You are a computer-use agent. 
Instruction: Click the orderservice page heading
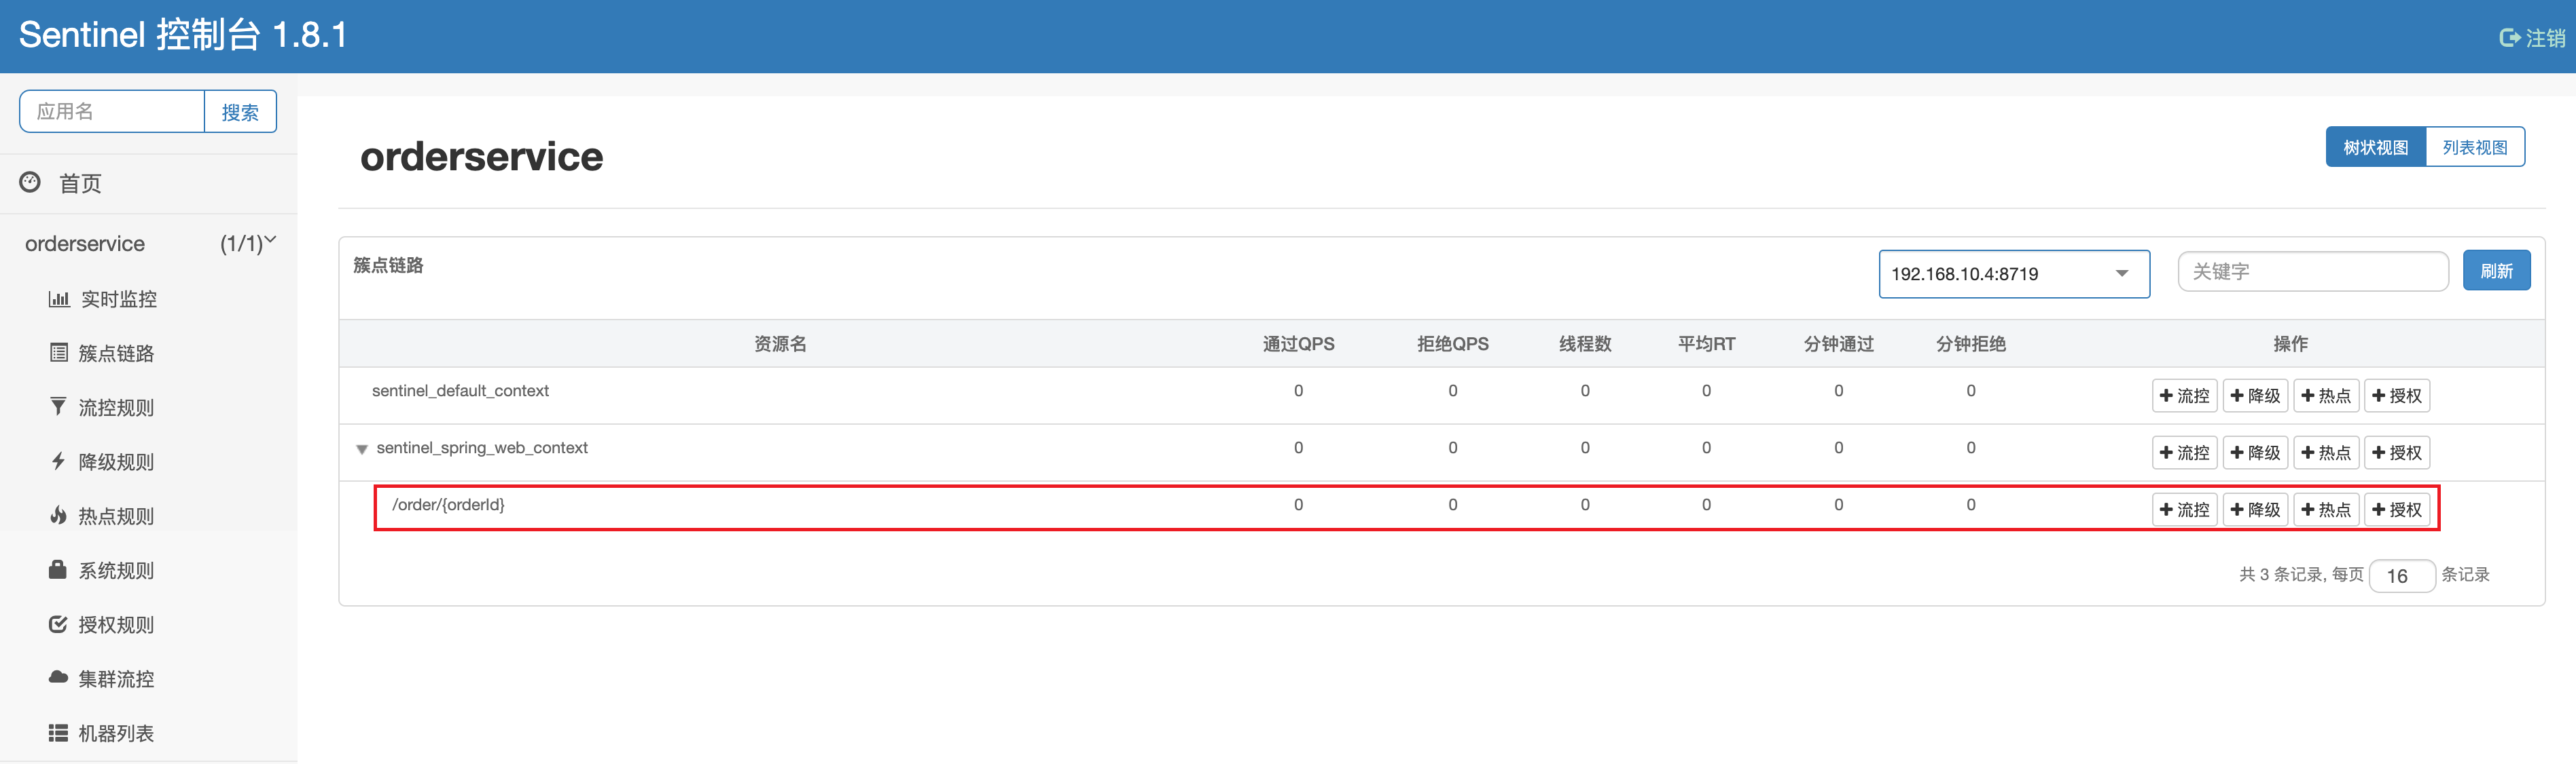pyautogui.click(x=481, y=157)
